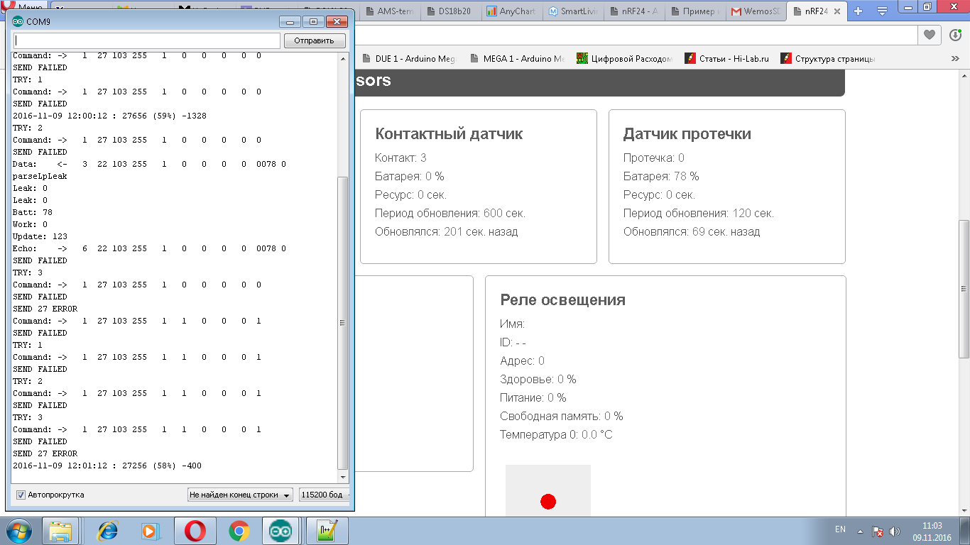This screenshot has height=545, width=970.
Task: Click the red indicator in Реле освещения panel
Action: pyautogui.click(x=547, y=500)
